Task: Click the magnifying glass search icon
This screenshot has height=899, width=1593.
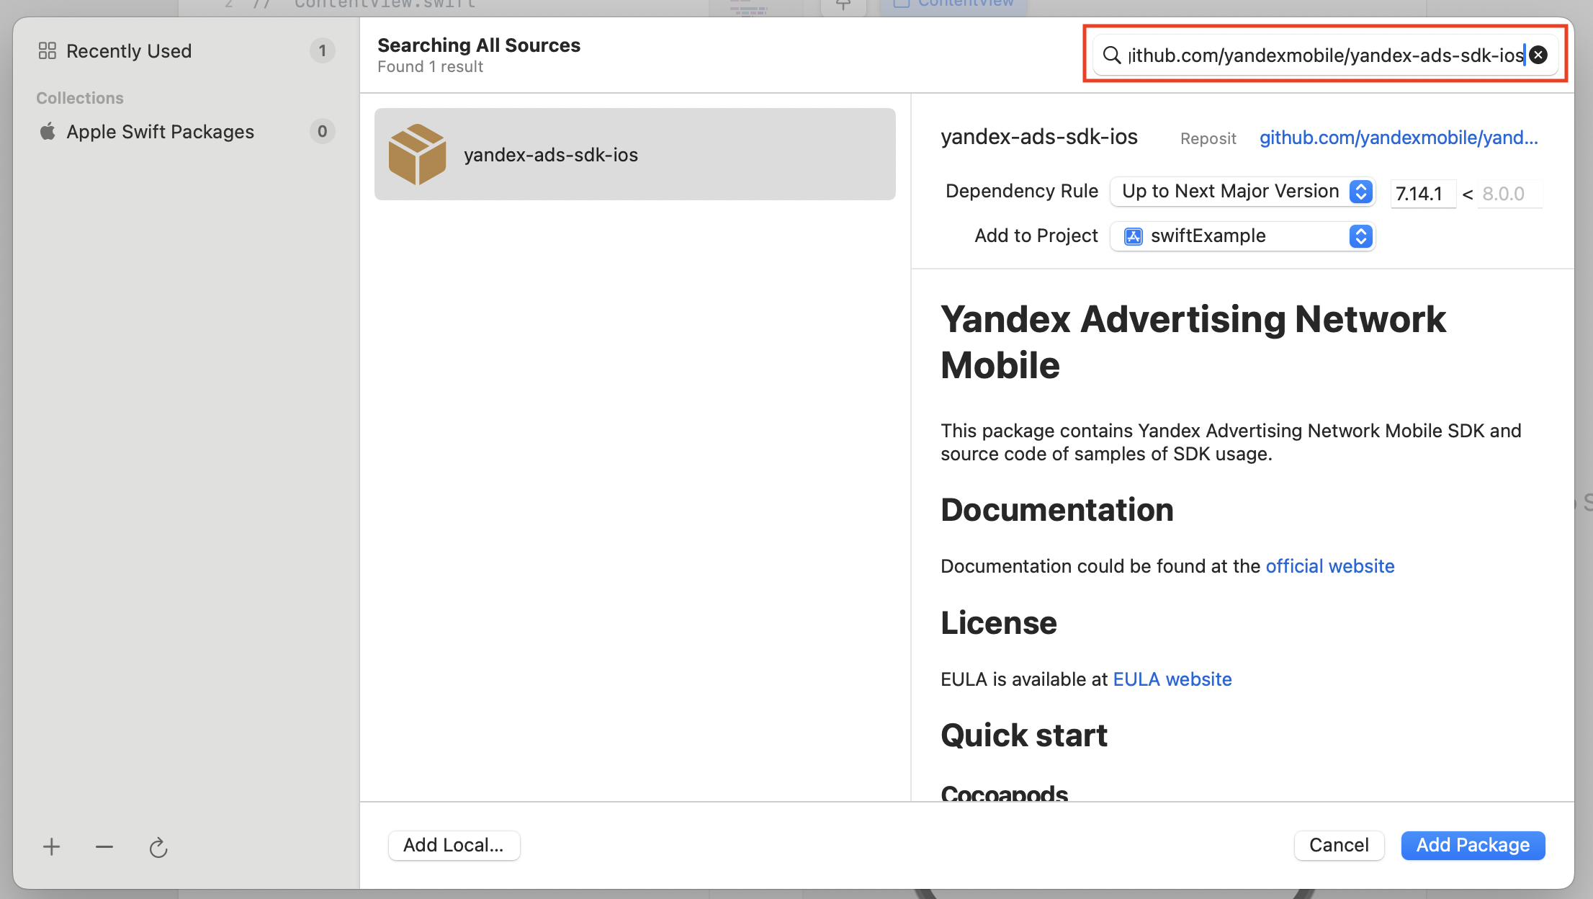Action: click(1112, 55)
